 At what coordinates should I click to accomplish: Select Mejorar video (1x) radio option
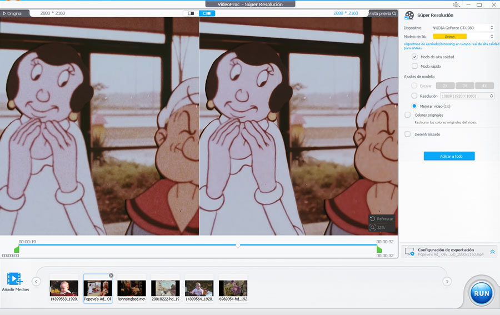pos(414,106)
